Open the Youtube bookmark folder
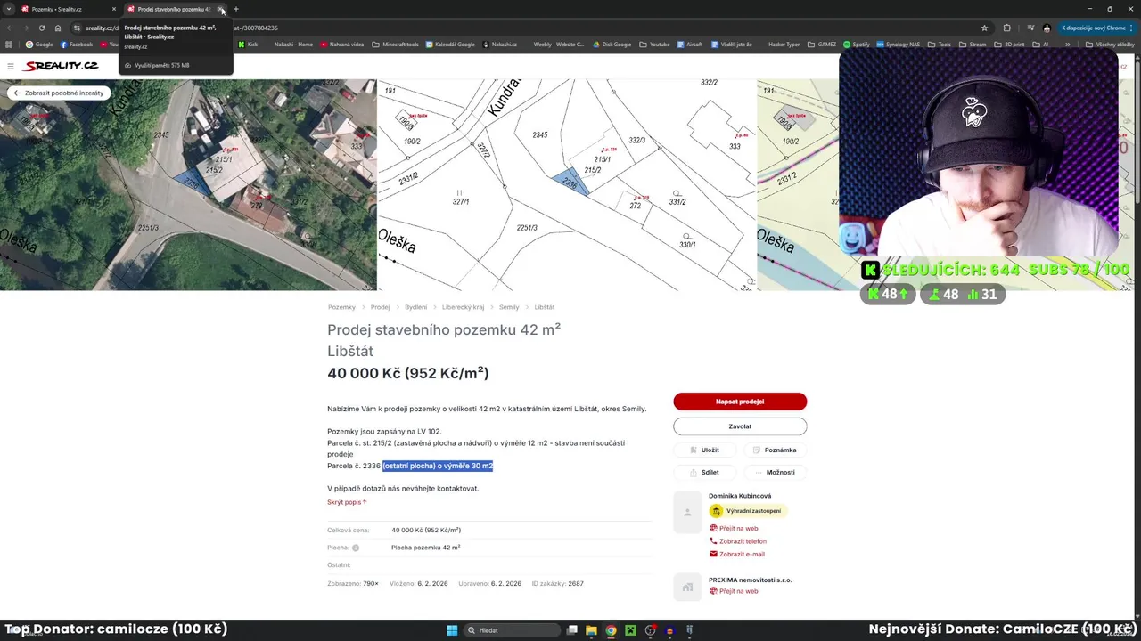The width and height of the screenshot is (1141, 641). point(654,45)
